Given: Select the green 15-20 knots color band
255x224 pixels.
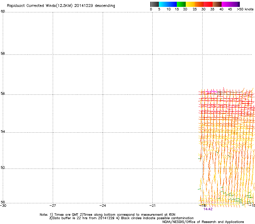Looking at the screenshot, I should point(181,4).
